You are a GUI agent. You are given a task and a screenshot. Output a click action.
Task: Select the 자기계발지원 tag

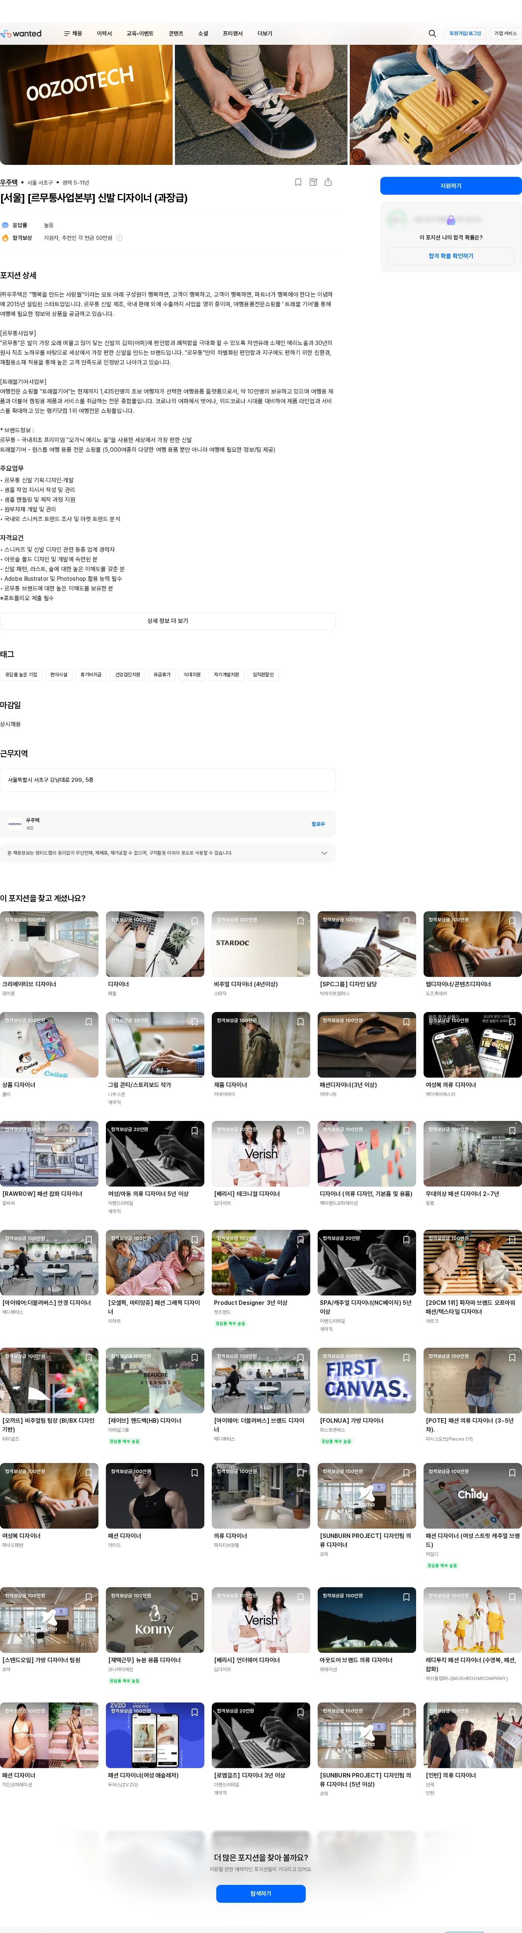pyautogui.click(x=226, y=674)
